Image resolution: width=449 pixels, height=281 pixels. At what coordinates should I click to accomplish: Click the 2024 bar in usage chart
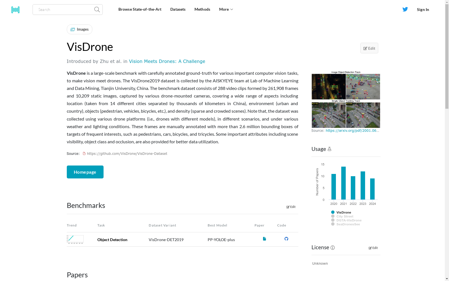tap(372, 189)
